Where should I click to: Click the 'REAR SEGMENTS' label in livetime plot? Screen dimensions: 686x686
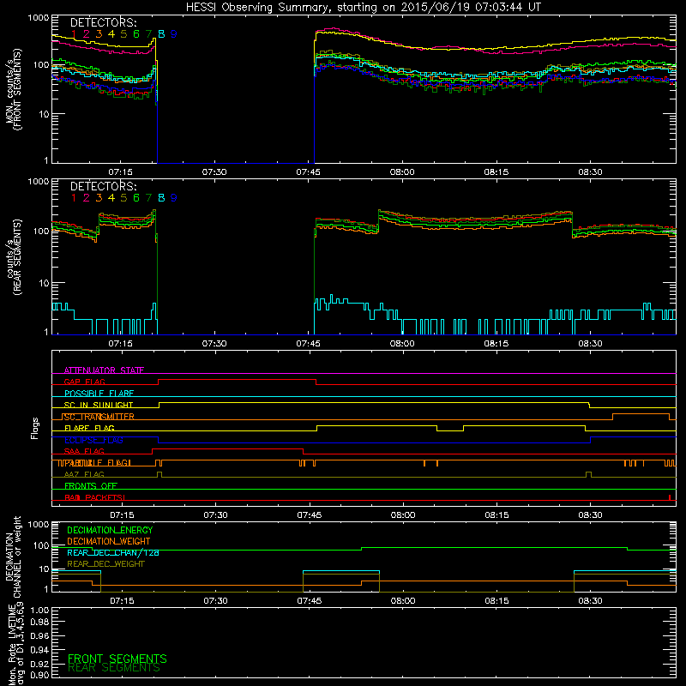pos(114,668)
